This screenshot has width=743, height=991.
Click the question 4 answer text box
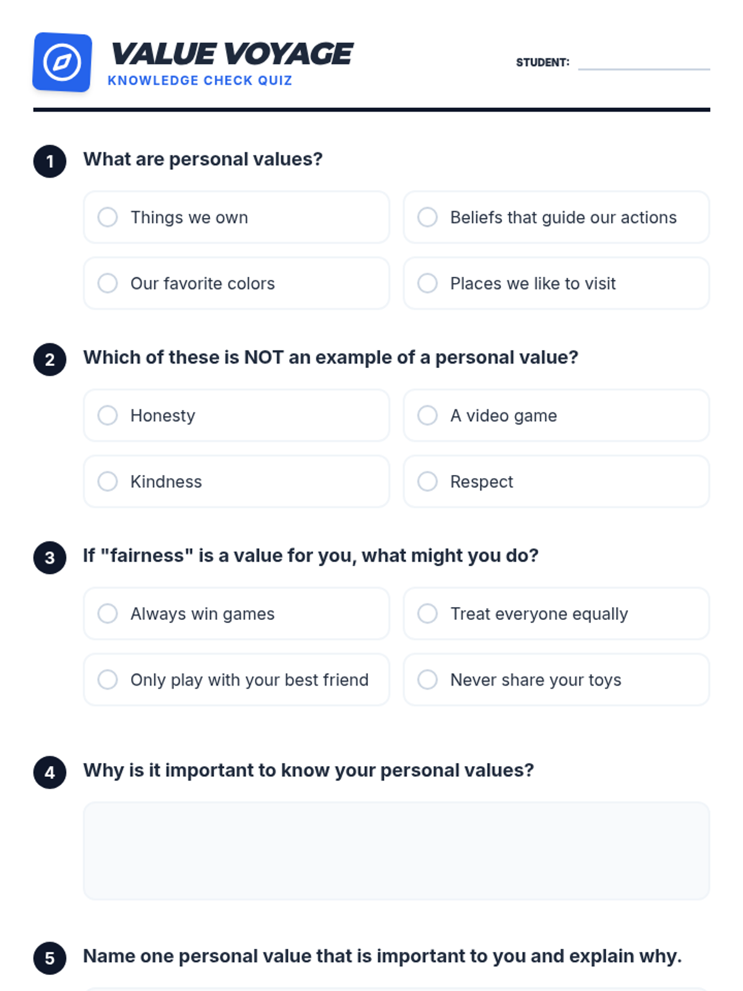coord(396,851)
